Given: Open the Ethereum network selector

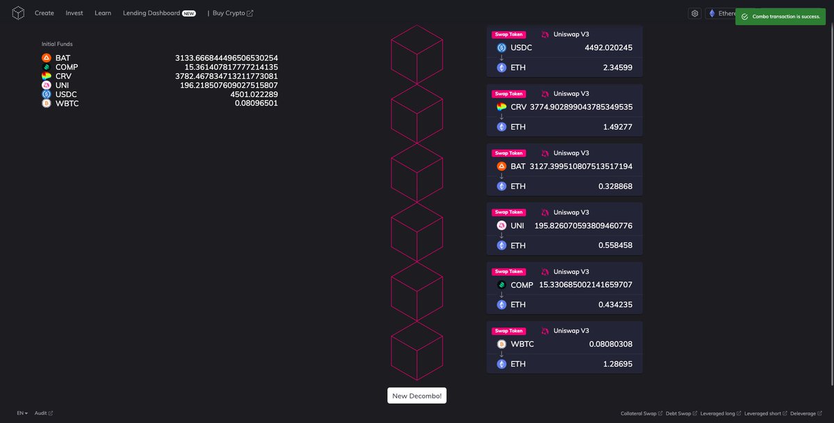Looking at the screenshot, I should click(x=719, y=13).
